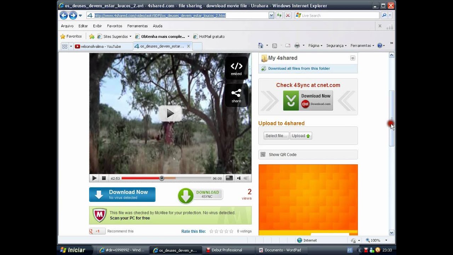Image resolution: width=453 pixels, height=255 pixels.
Task: Click the Live Search magnifier button
Action: point(384,15)
